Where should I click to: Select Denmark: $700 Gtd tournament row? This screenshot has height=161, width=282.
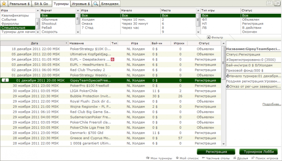click(111, 133)
